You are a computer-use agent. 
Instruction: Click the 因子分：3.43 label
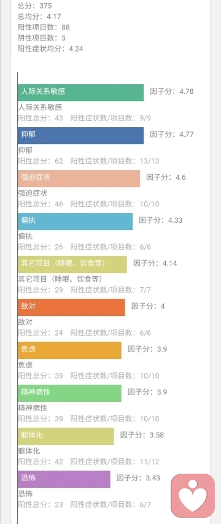tap(138, 478)
